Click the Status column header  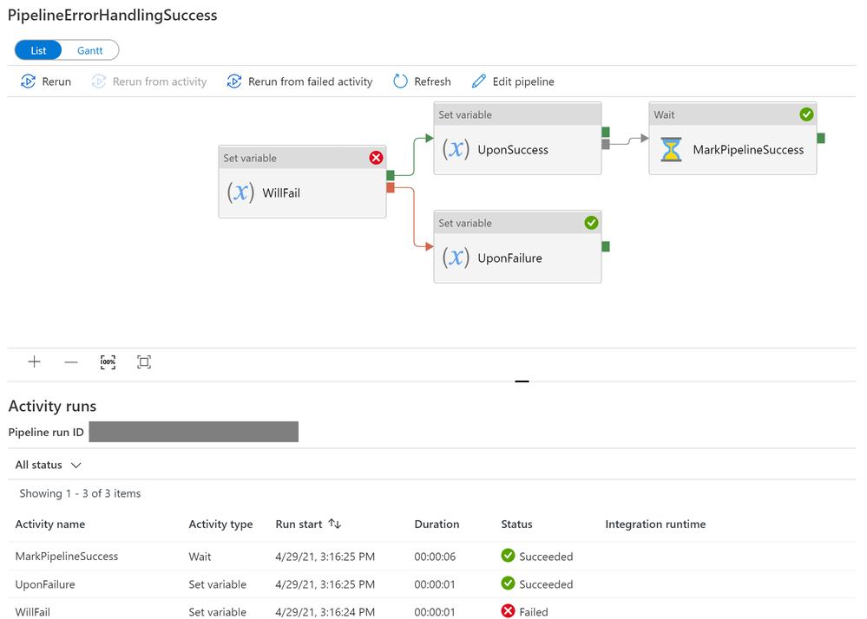click(516, 524)
